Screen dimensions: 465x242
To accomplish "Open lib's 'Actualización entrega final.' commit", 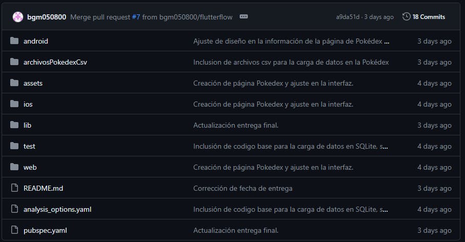I will 236,125.
